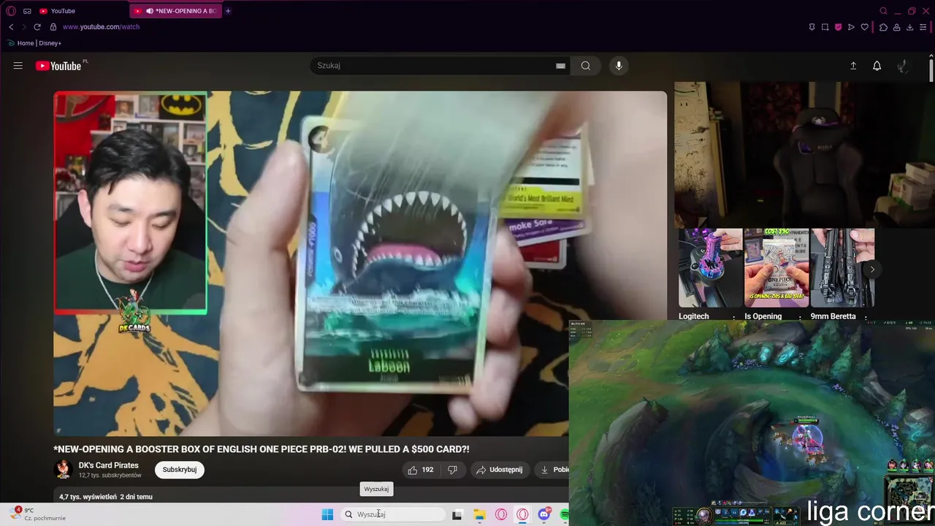Image resolution: width=935 pixels, height=526 pixels.
Task: Open the weather widget showing 9°C
Action: 37,514
